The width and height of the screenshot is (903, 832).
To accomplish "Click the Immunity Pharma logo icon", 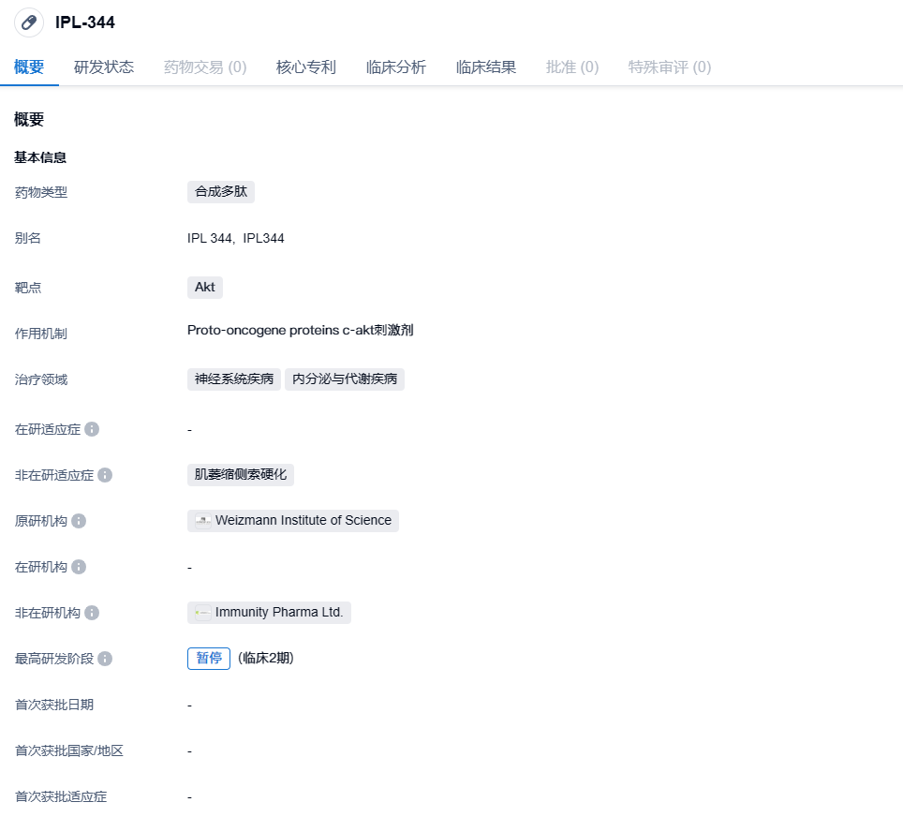I will (x=203, y=613).
